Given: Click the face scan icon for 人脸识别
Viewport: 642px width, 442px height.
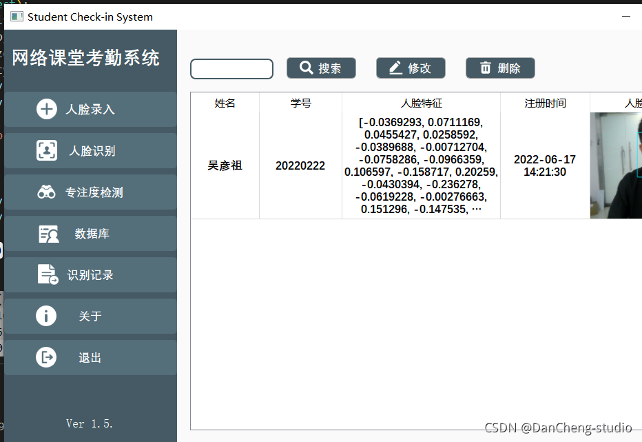Looking at the screenshot, I should pyautogui.click(x=47, y=150).
